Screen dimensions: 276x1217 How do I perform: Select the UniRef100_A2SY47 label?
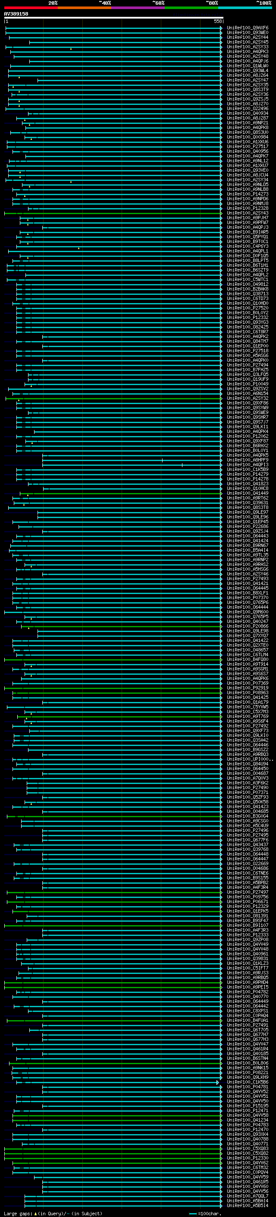[x=247, y=80]
